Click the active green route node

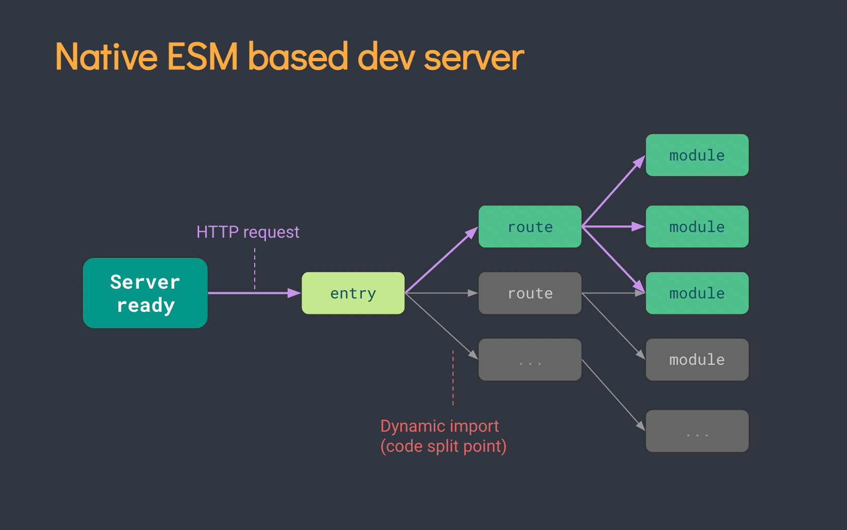(530, 226)
